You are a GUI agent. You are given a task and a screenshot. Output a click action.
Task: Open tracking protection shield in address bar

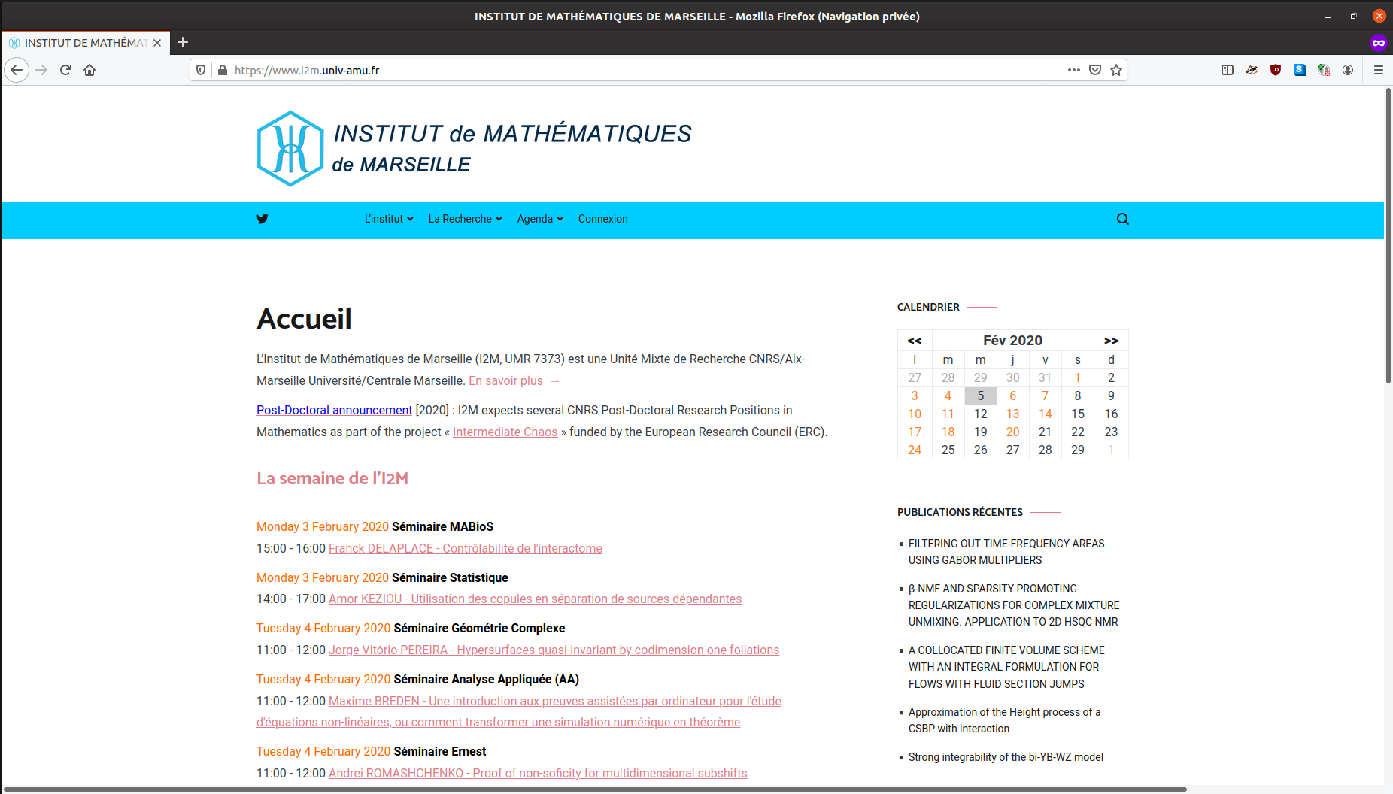pyautogui.click(x=201, y=70)
